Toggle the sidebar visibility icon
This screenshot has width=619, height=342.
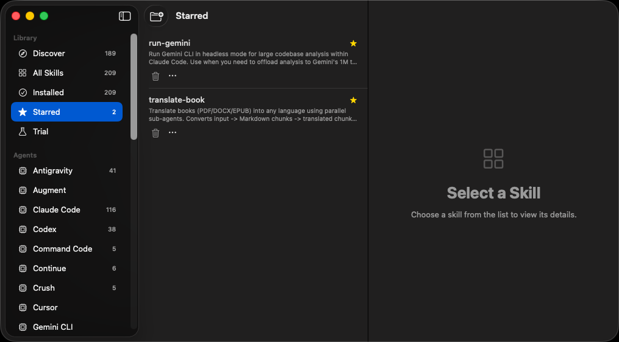[x=125, y=16]
